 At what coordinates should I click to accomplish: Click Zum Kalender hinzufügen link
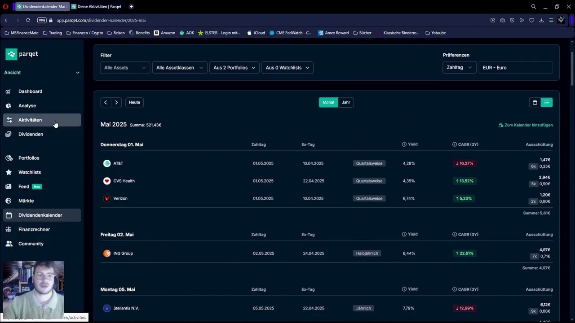click(526, 125)
